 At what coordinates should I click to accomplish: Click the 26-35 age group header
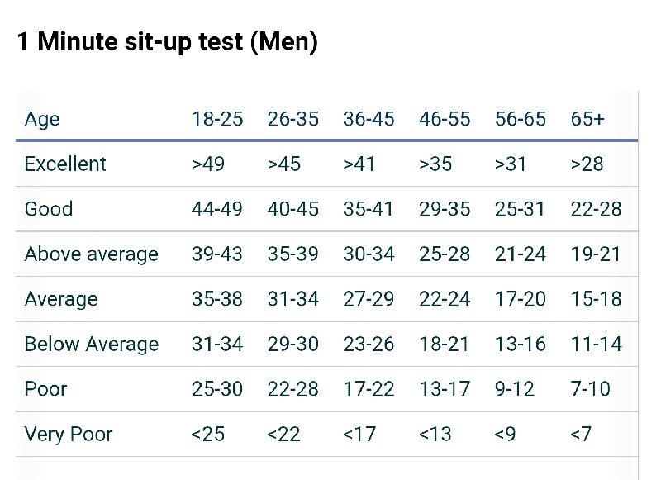tap(293, 119)
